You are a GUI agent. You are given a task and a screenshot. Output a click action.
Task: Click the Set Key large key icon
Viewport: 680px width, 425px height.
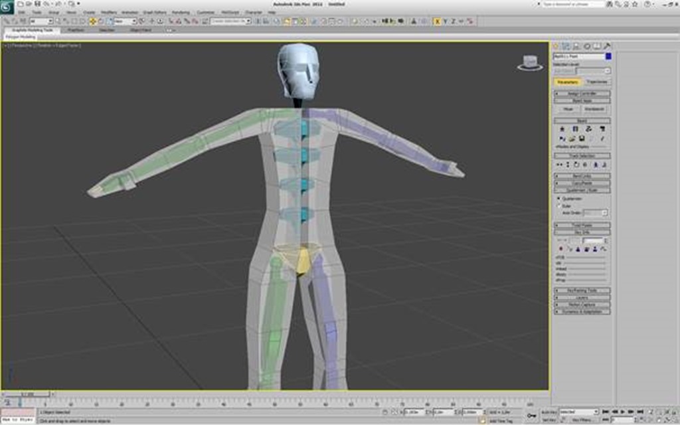pos(531,416)
